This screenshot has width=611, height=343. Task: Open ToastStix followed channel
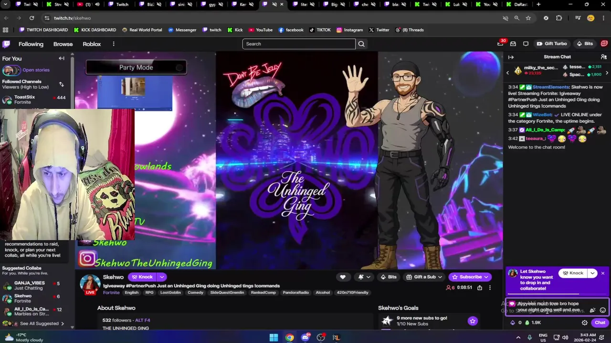point(35,100)
